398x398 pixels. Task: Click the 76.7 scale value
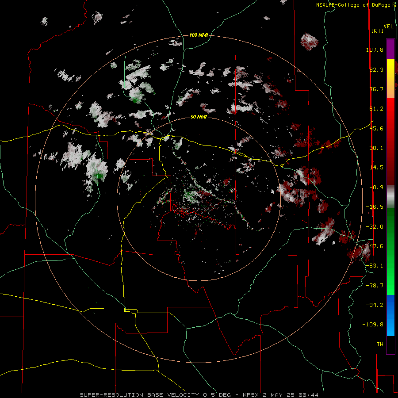tap(376, 89)
